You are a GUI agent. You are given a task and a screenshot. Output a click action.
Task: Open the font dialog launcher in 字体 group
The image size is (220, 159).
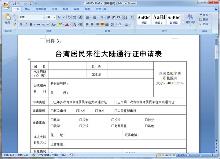[81, 30]
